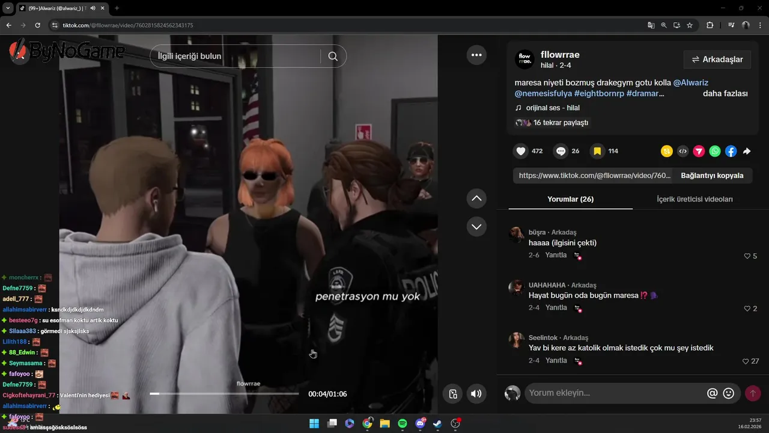Open fllowrrae profile avatar
This screenshot has height=433, width=769.
524,60
